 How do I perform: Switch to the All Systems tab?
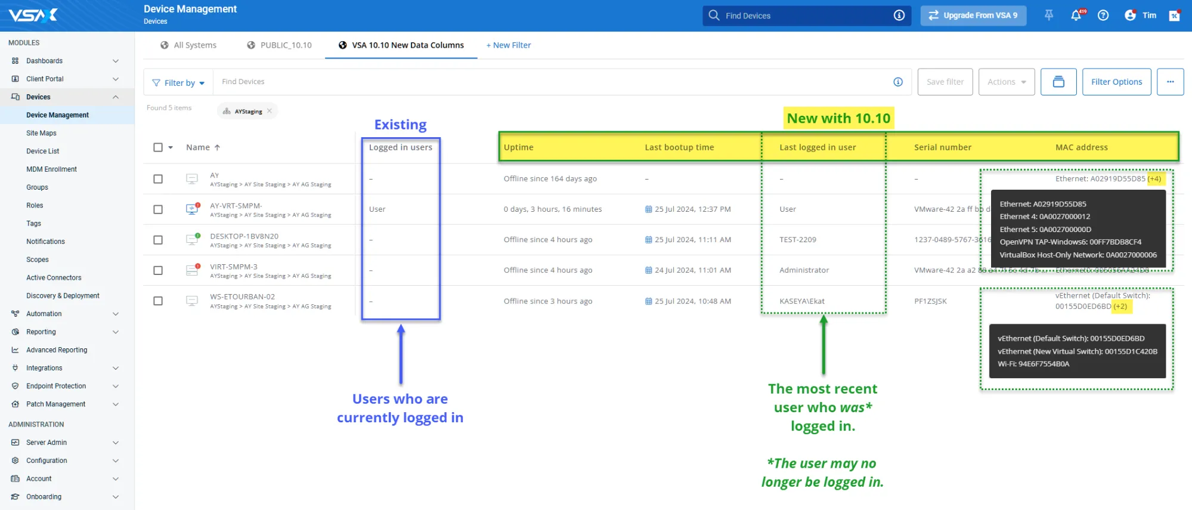189,45
